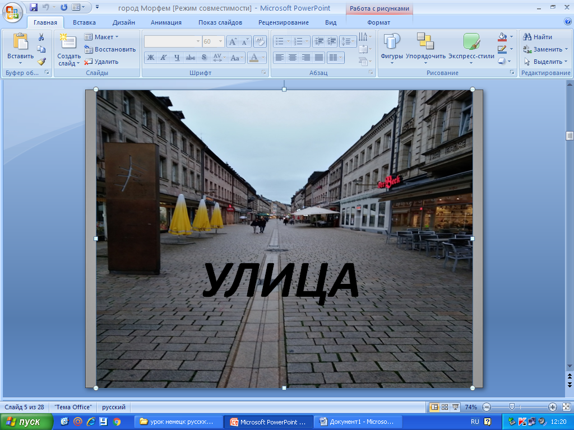Click the Save icon in quick access toolbar
The width and height of the screenshot is (574, 430).
34,8
